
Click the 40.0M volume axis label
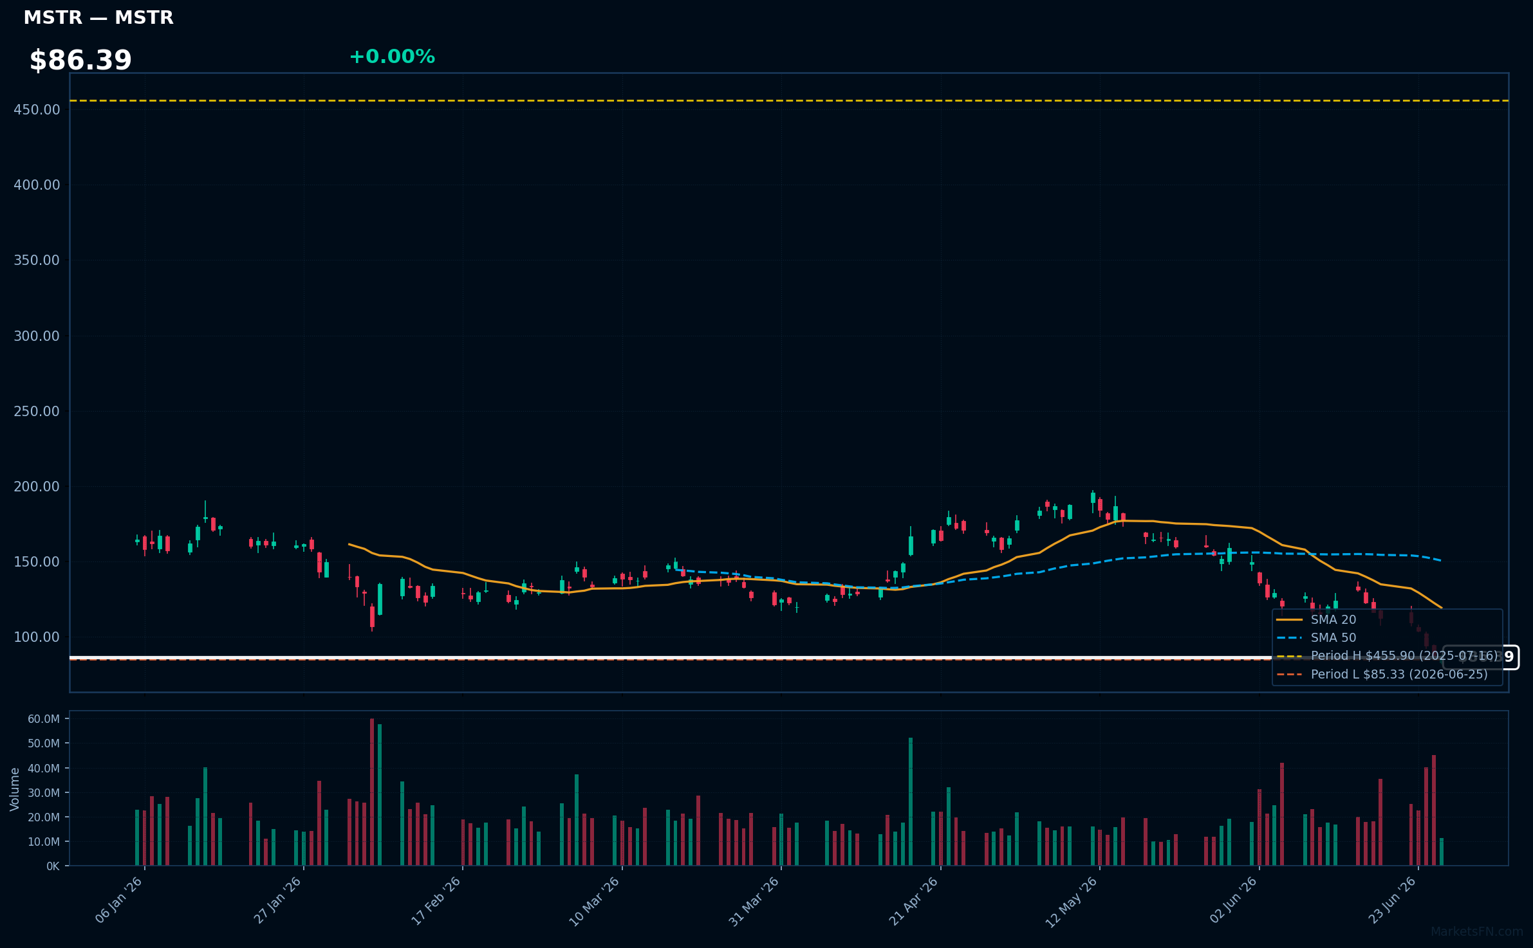(x=44, y=769)
